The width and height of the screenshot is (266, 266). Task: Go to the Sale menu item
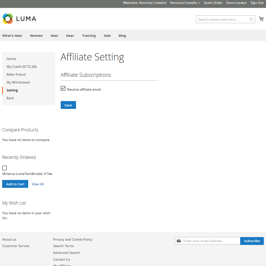tap(107, 36)
